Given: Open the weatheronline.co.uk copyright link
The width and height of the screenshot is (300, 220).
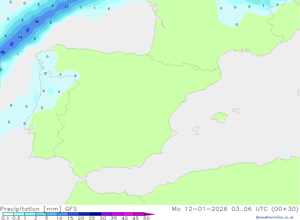Looking at the screenshot, I should pyautogui.click(x=274, y=217).
